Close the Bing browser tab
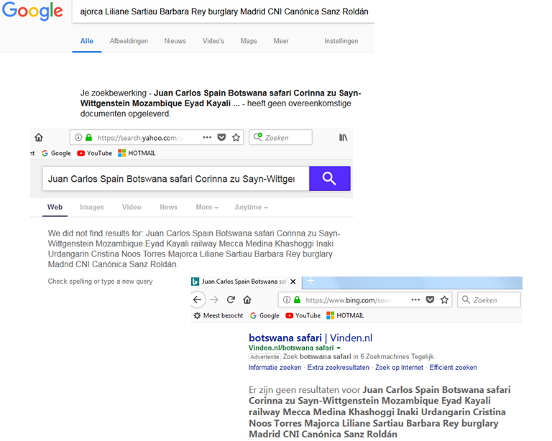Image resolution: width=552 pixels, height=441 pixels. point(293,282)
